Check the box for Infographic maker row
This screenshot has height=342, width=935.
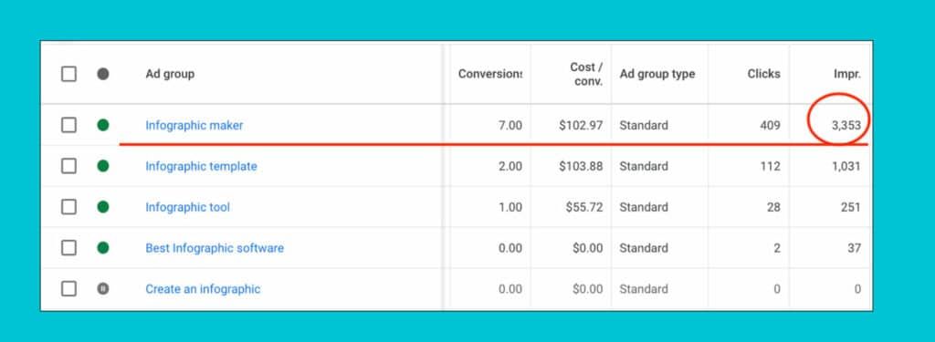[x=69, y=125]
